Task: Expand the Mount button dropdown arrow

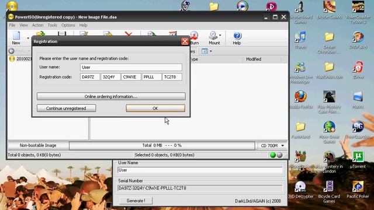Action: [x=220, y=35]
